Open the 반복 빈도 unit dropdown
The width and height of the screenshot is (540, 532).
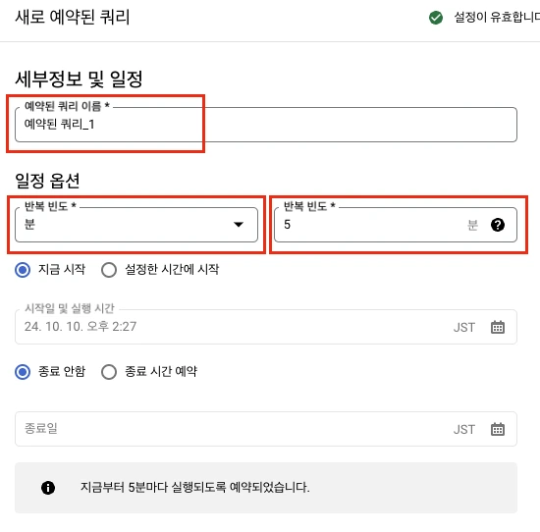(136, 225)
